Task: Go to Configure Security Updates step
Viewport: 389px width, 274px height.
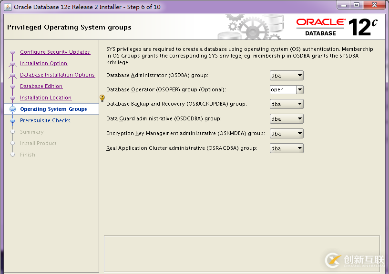Action: click(x=55, y=52)
